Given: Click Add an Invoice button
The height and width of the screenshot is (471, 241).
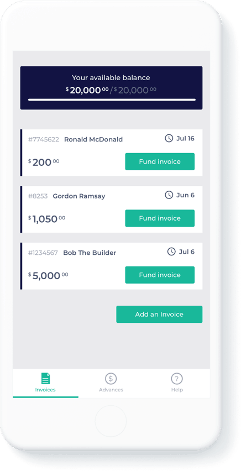Looking at the screenshot, I should [159, 314].
